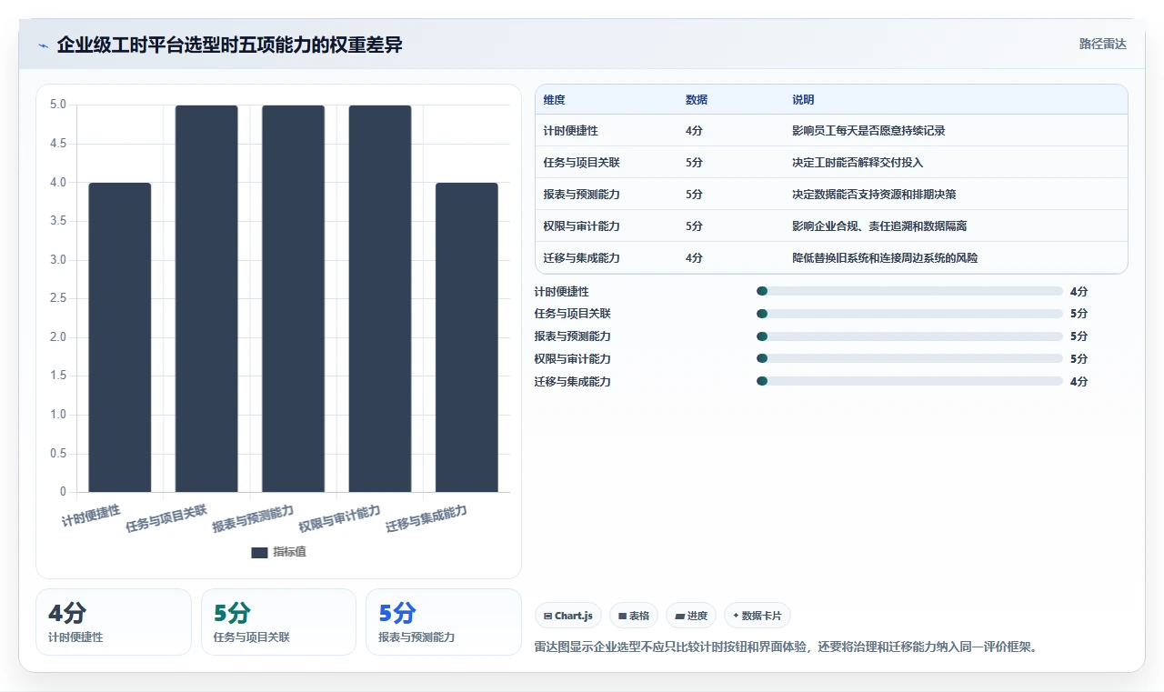Image resolution: width=1164 pixels, height=692 pixels.
Task: Click the 任务与项目关联 progress bar
Action: (x=909, y=314)
